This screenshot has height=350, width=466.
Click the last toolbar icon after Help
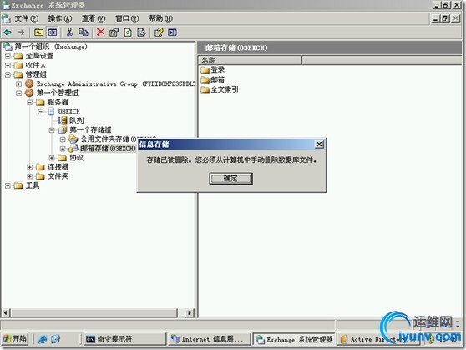172,32
